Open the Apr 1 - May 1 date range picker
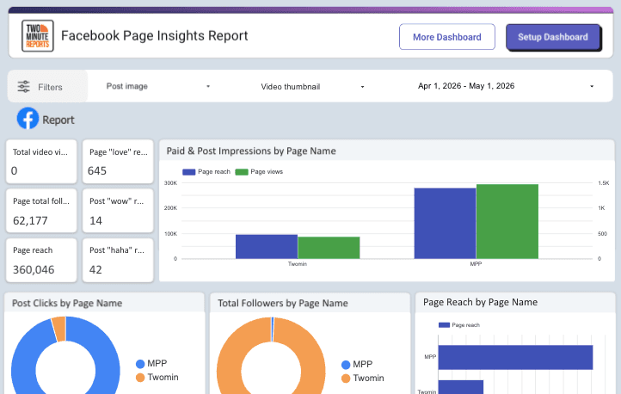This screenshot has height=394, width=621. click(506, 86)
